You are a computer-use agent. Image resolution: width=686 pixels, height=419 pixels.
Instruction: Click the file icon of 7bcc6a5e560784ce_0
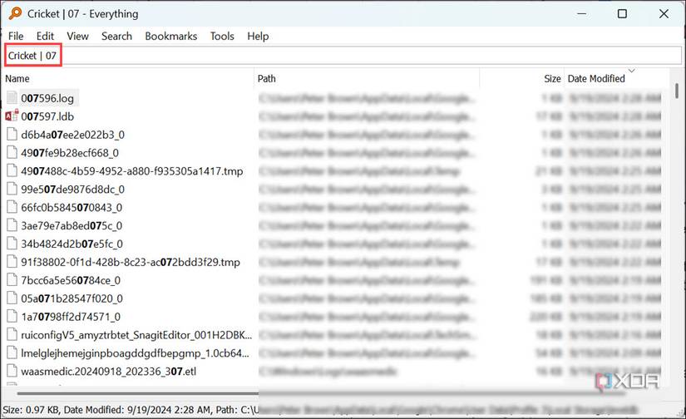(x=12, y=280)
